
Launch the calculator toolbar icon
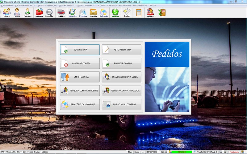pyautogui.click(x=139, y=13)
